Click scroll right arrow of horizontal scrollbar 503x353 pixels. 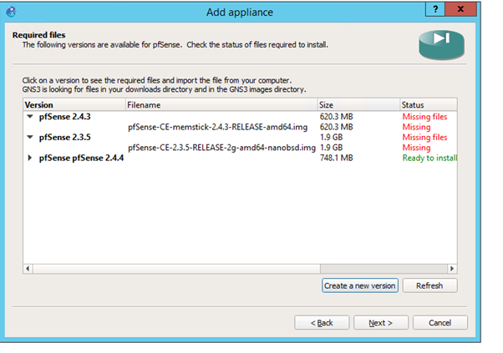(x=452, y=269)
